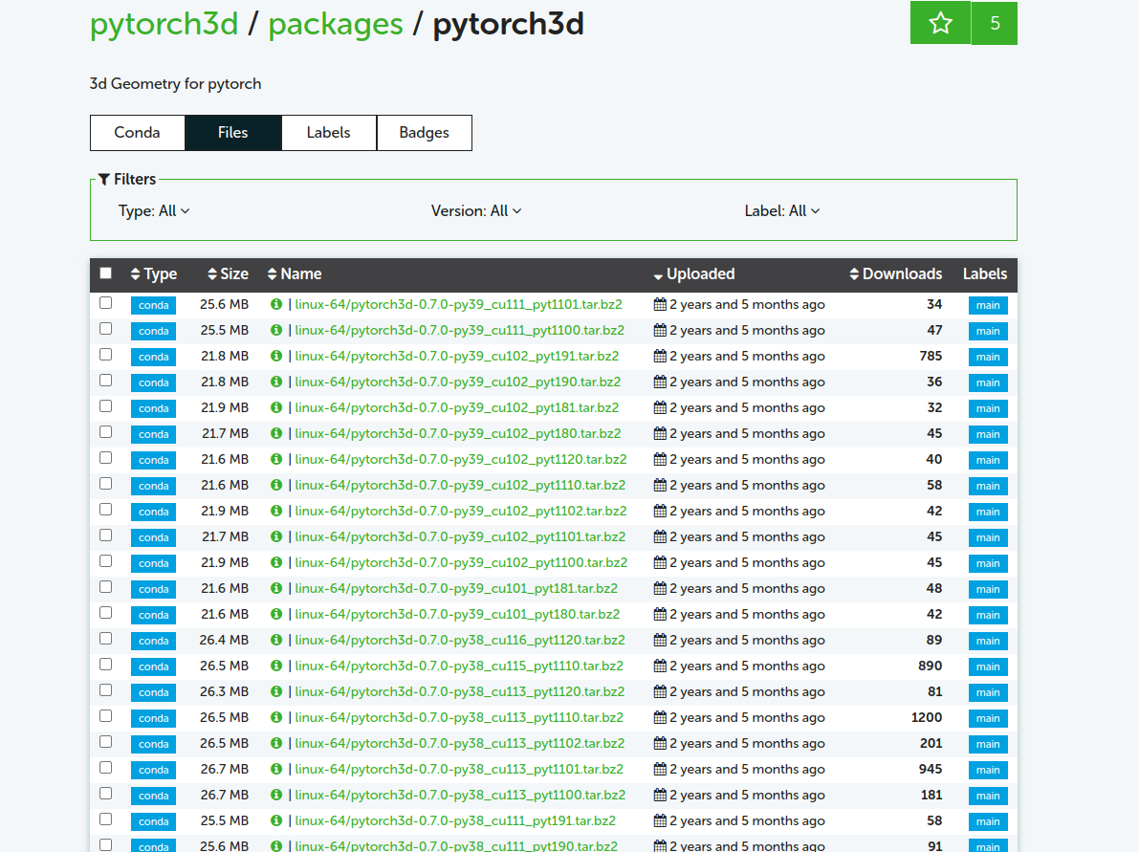Open info icon for py39_cu102_pyt190 file
Image resolution: width=1139 pixels, height=852 pixels.
[276, 382]
